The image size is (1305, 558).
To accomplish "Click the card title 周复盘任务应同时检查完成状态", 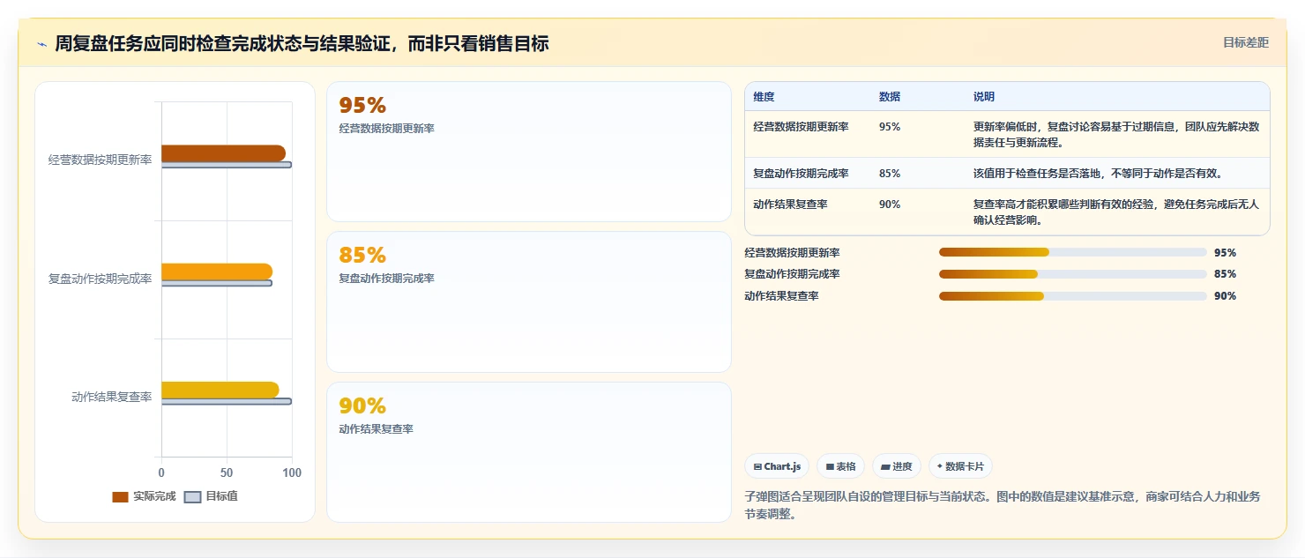I will (x=302, y=43).
